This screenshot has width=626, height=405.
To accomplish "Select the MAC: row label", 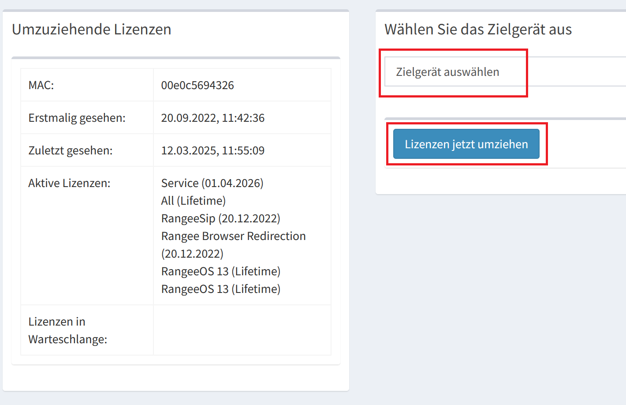I will (x=41, y=85).
